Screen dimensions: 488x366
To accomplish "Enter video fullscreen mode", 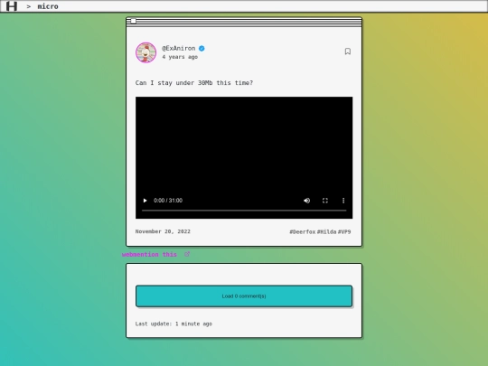I will pyautogui.click(x=325, y=201).
